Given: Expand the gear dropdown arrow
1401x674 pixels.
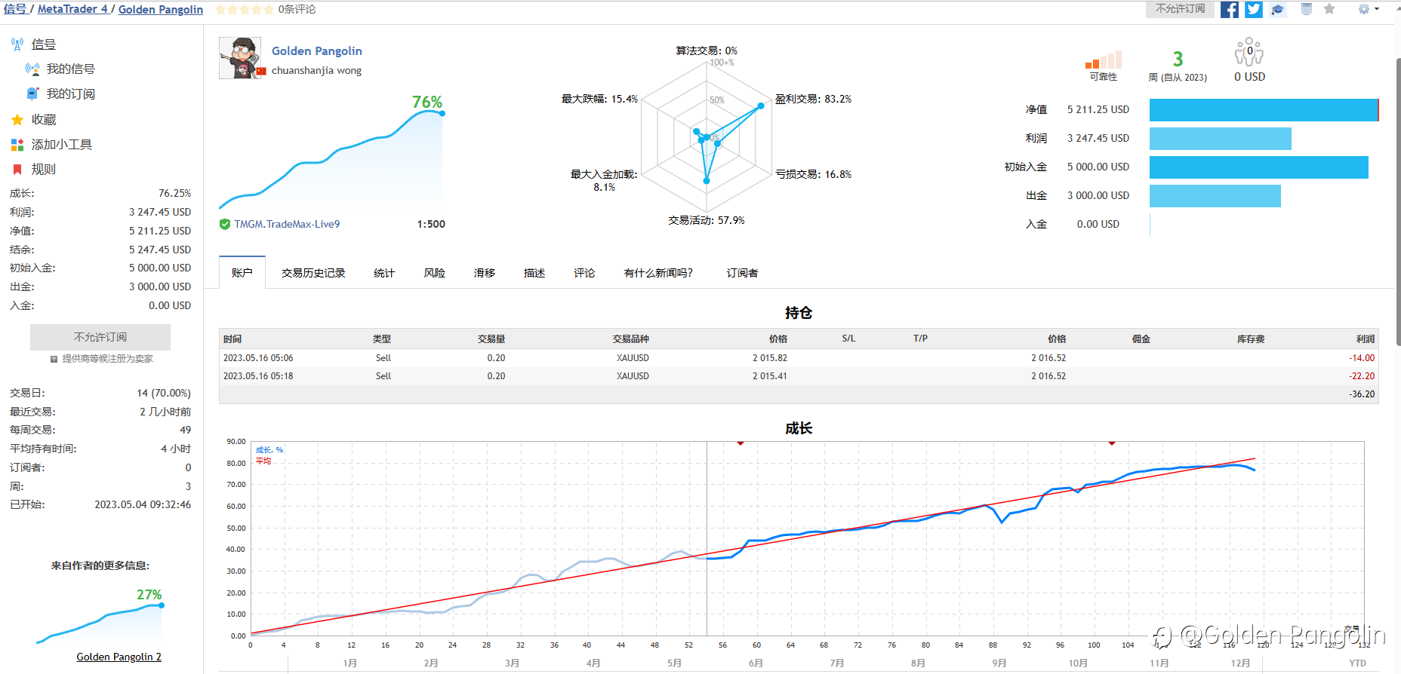Looking at the screenshot, I should (1377, 9).
